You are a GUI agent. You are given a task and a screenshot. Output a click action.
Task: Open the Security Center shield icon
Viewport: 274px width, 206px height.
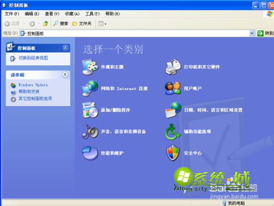pos(173,153)
